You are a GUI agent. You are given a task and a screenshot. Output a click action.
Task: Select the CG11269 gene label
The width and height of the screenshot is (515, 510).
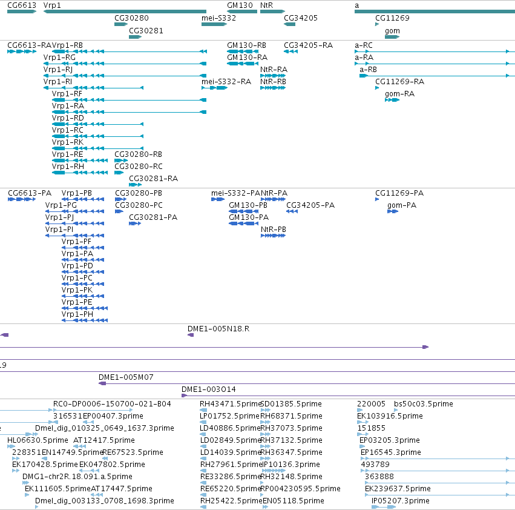392,18
